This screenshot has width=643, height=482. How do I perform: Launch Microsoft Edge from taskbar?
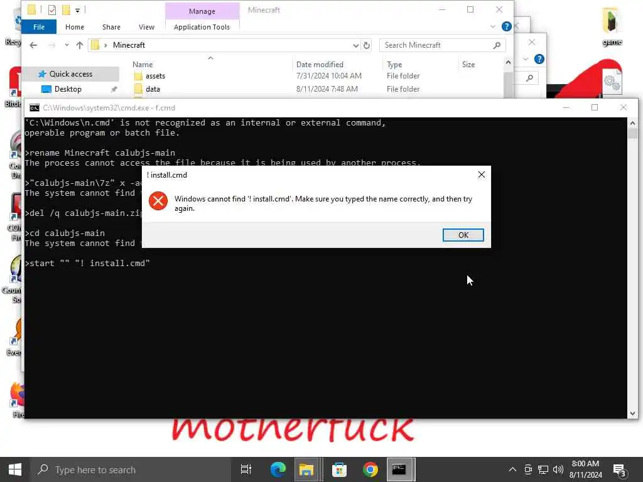(278, 469)
